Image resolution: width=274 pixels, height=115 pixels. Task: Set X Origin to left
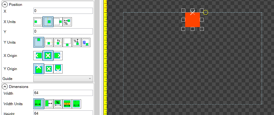click(x=38, y=56)
